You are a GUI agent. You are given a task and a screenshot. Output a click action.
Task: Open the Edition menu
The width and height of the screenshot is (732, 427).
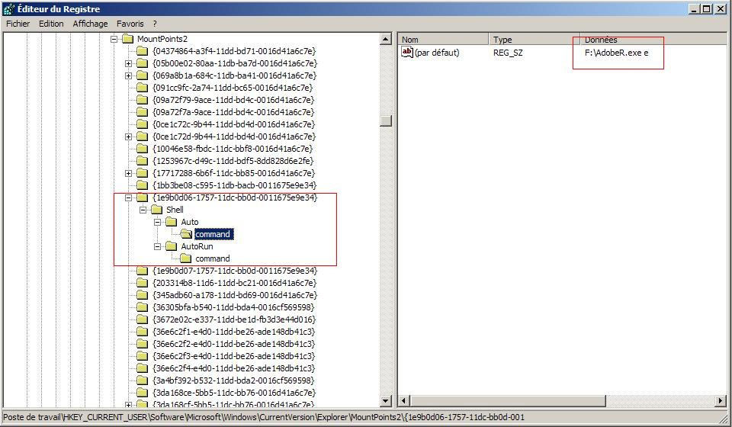click(x=51, y=24)
